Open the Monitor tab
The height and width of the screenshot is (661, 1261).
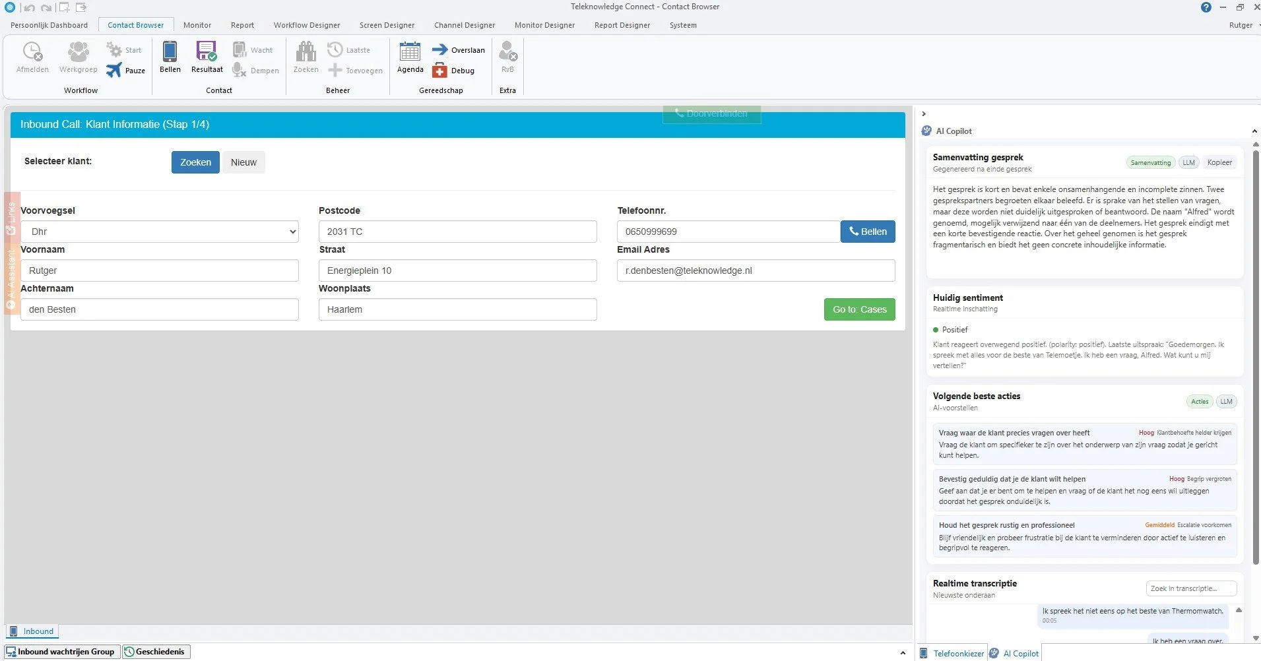[x=197, y=25]
